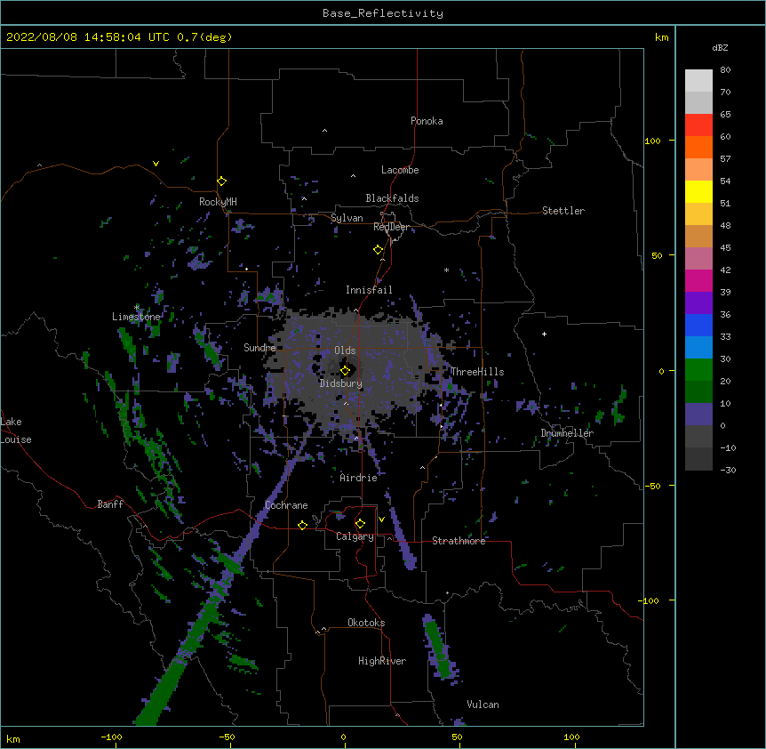Click the 50 tick on bottom axis
The width and height of the screenshot is (766, 749).
click(x=457, y=737)
